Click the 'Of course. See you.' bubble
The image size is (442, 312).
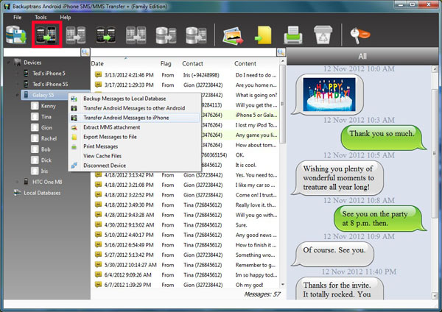[x=334, y=253]
